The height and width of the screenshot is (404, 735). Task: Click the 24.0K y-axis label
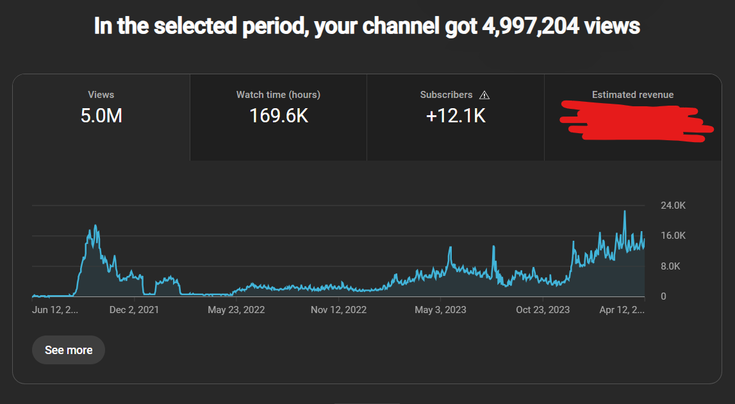pos(673,206)
